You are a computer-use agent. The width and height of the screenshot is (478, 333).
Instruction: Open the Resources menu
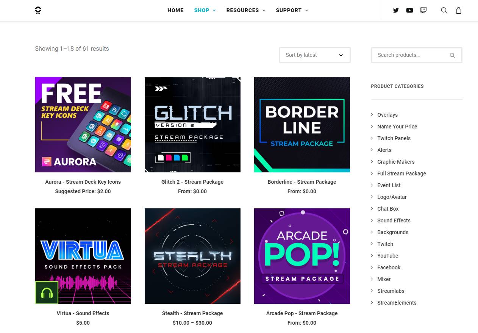coord(242,10)
